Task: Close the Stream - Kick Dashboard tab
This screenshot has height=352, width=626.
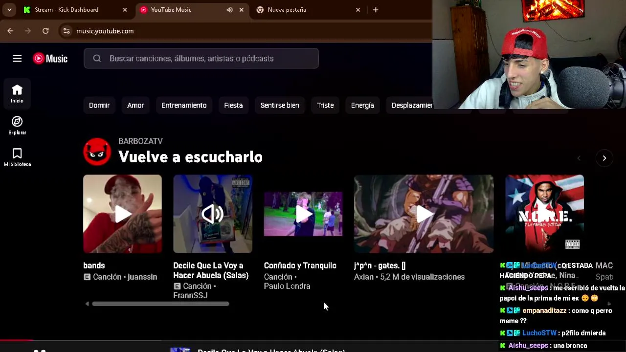Action: 125,10
